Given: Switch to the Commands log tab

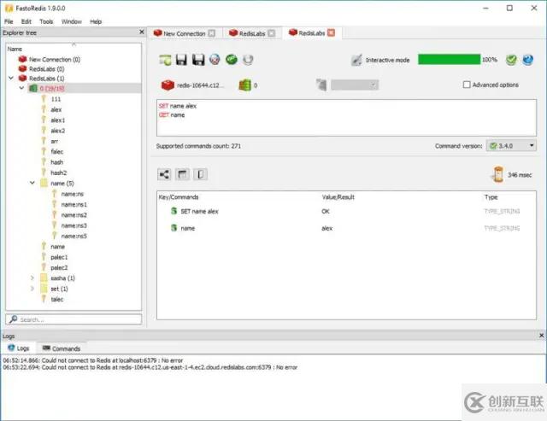Looking at the screenshot, I should click(62, 348).
